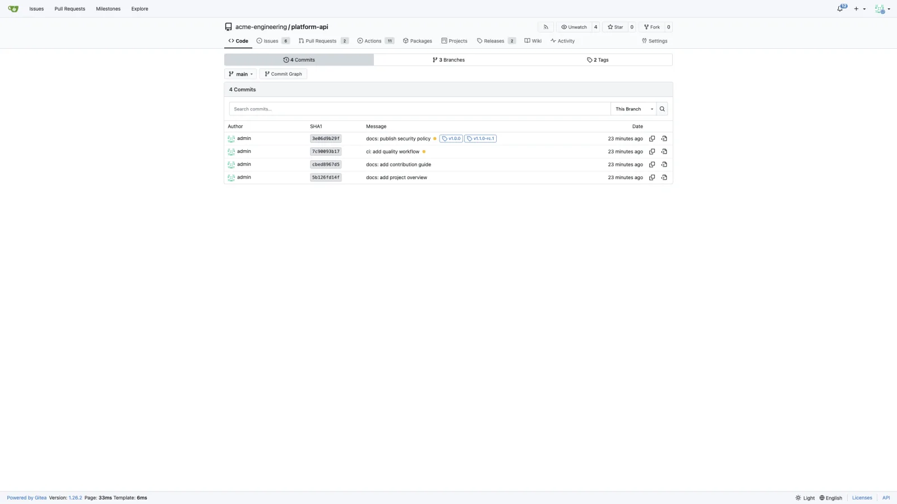
Task: Copy SHA of commit 5b126fd14f
Action: (x=652, y=178)
